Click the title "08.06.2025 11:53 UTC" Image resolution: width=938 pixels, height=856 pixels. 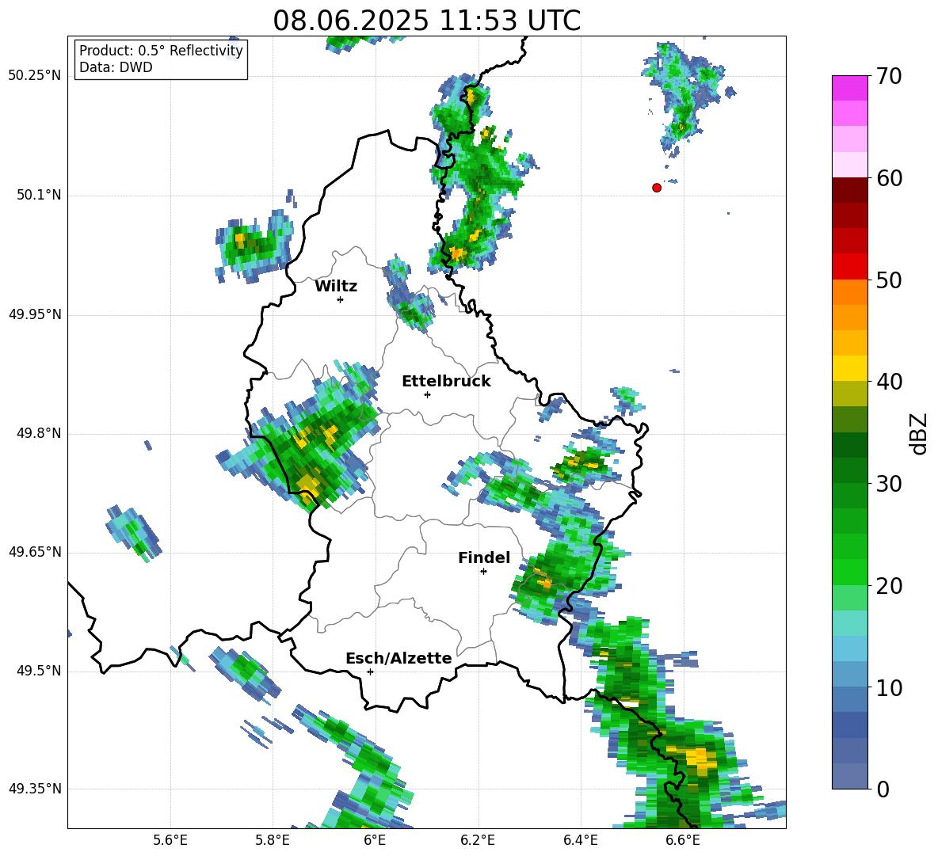[426, 21]
